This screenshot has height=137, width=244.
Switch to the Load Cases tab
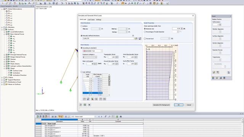pyautogui.click(x=91, y=20)
